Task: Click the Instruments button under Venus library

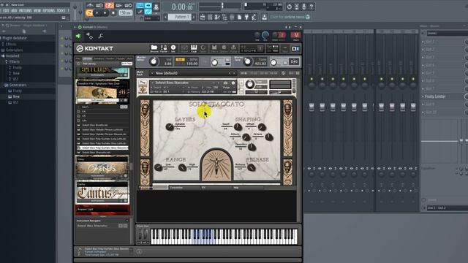Action: tap(98, 176)
